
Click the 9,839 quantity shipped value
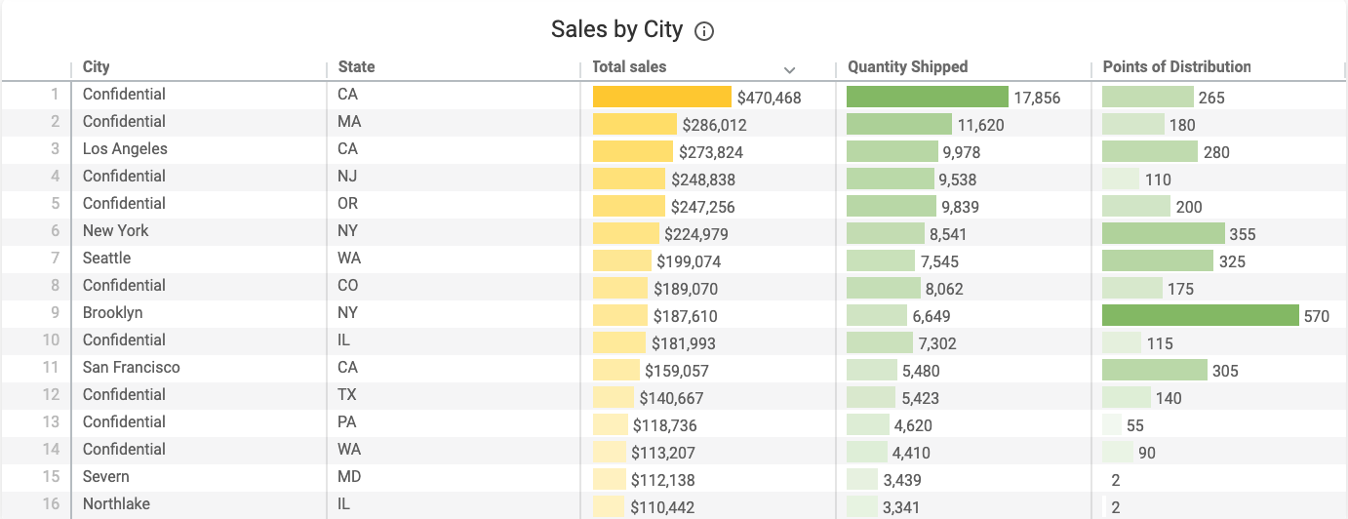960,207
